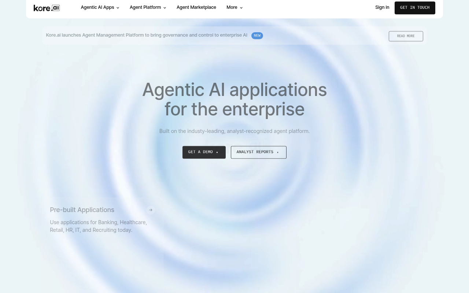Open the More navigation dropdown
This screenshot has width=469, height=293.
click(232, 7)
